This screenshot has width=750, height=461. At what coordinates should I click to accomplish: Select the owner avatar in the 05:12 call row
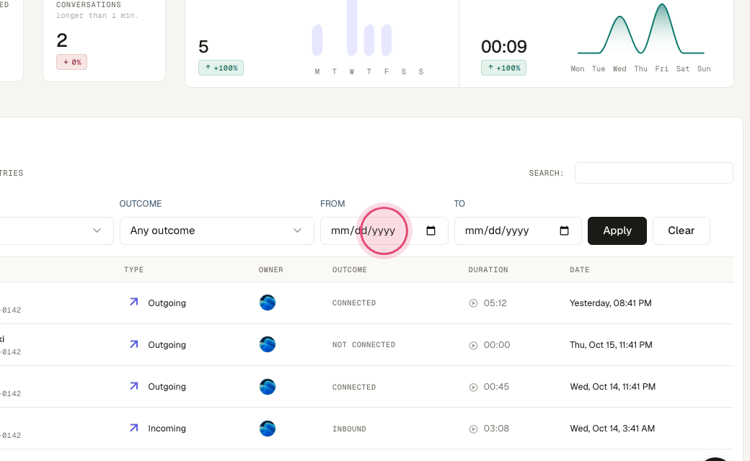(268, 303)
